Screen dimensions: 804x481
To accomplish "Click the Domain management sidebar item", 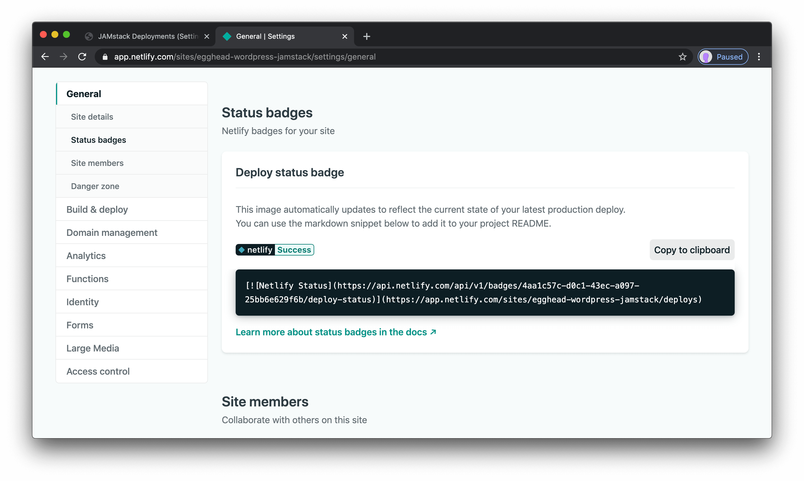I will click(x=112, y=232).
